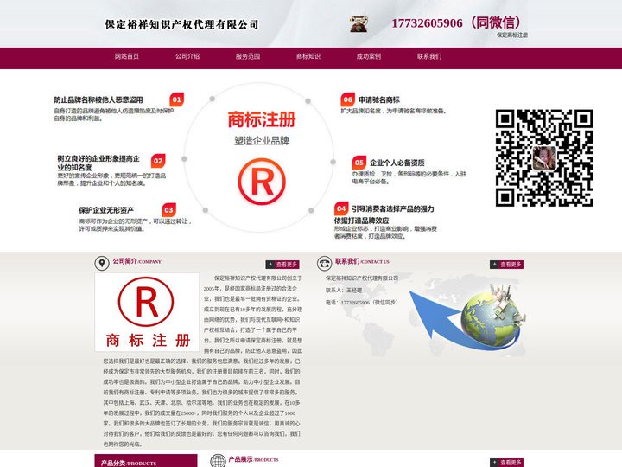
Task: Click the 产品展示 PRODUCTS section title
Action: click(x=253, y=459)
